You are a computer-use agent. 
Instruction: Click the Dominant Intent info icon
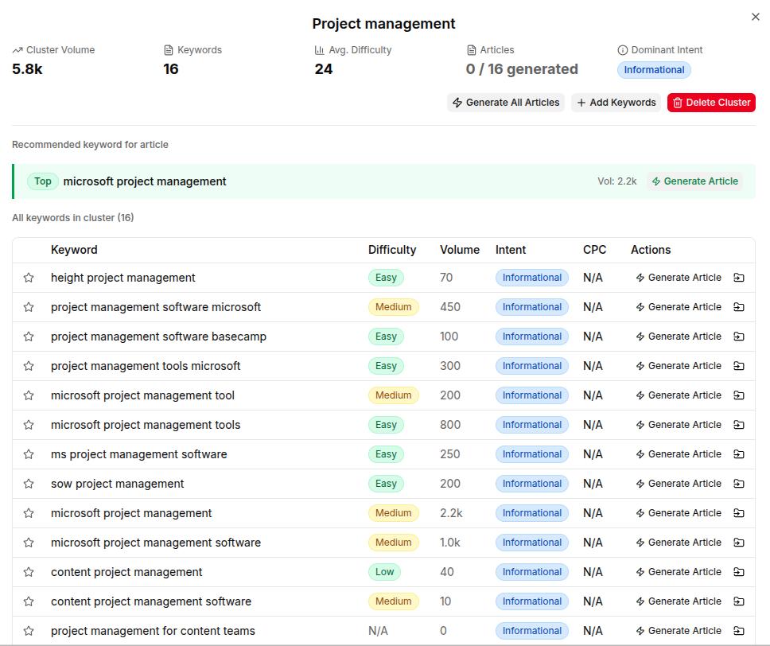[x=622, y=50]
